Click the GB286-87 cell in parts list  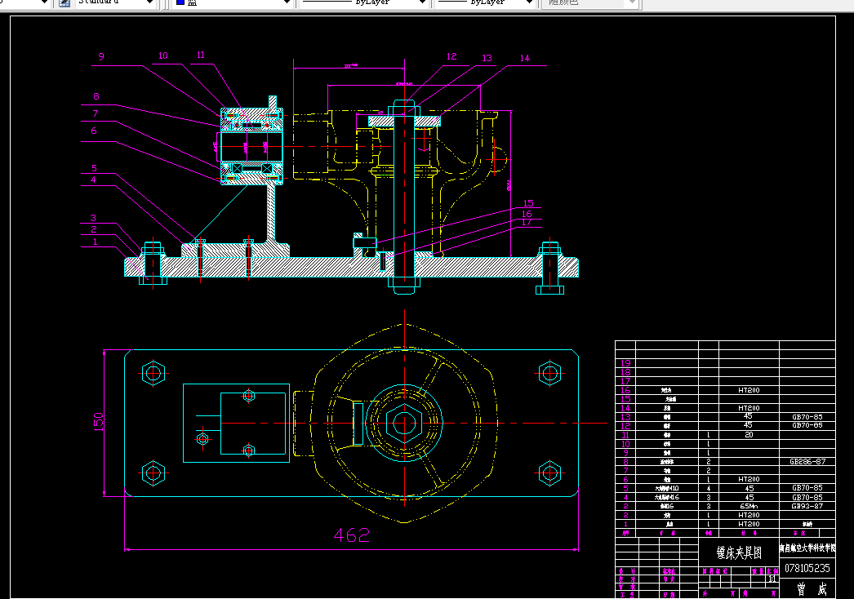point(807,462)
